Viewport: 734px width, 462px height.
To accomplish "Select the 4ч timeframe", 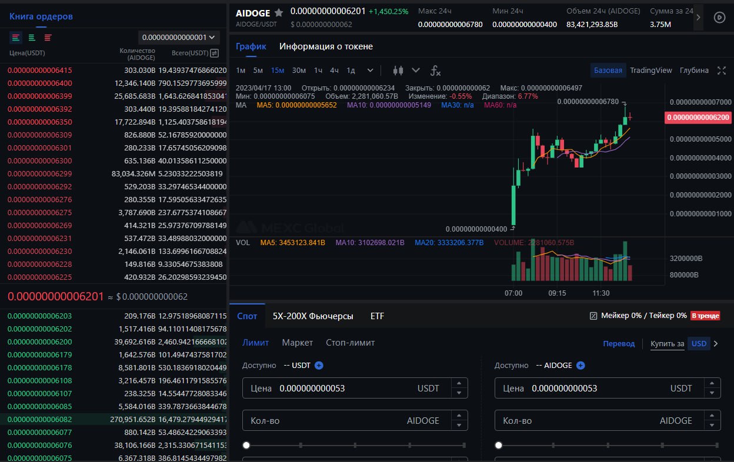I will (x=334, y=71).
